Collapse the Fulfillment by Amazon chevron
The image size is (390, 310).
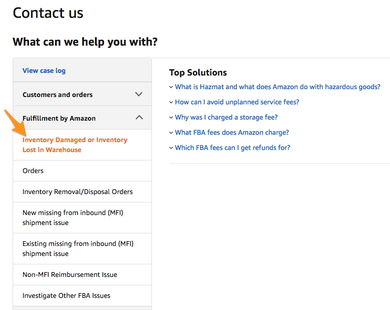(139, 118)
